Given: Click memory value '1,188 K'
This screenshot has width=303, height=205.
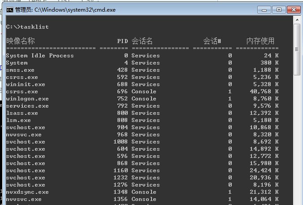Looking at the screenshot, I should coord(266,70).
